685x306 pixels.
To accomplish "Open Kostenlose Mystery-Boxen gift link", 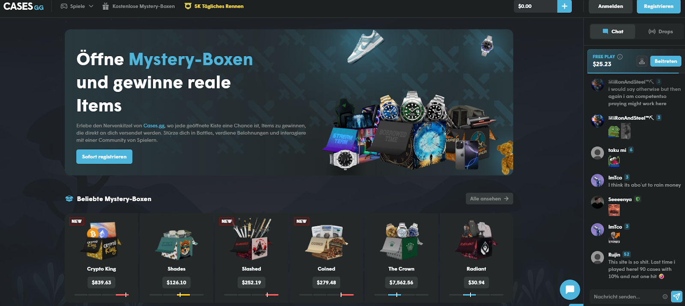I will (139, 6).
